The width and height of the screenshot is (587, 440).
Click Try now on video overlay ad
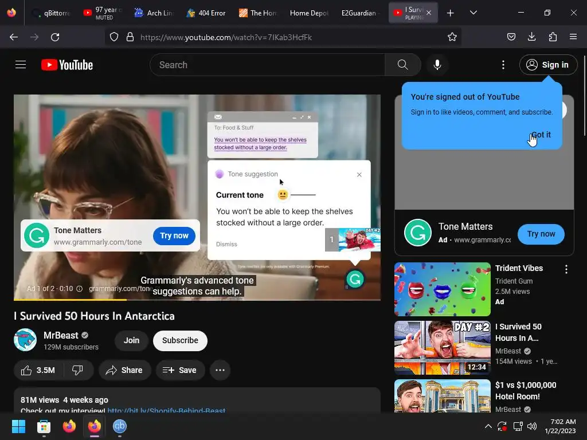[174, 235]
